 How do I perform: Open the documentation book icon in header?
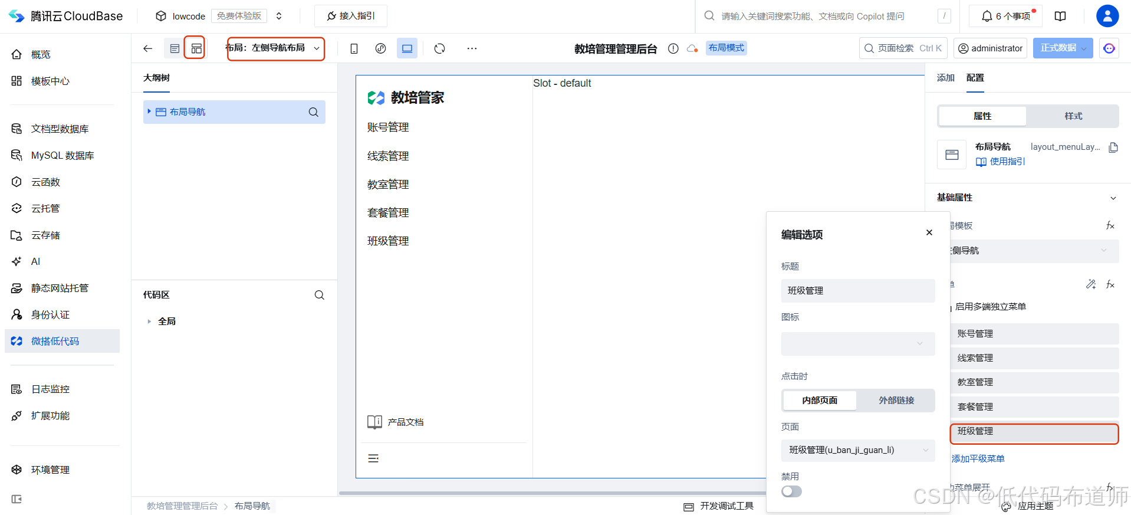click(x=1060, y=16)
